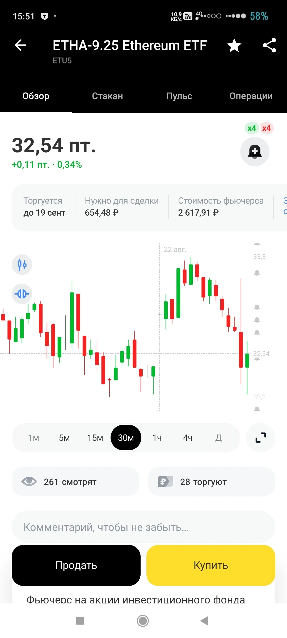Image resolution: width=287 pixels, height=638 pixels.
Task: Select the 30м chart interval
Action: [x=126, y=438]
